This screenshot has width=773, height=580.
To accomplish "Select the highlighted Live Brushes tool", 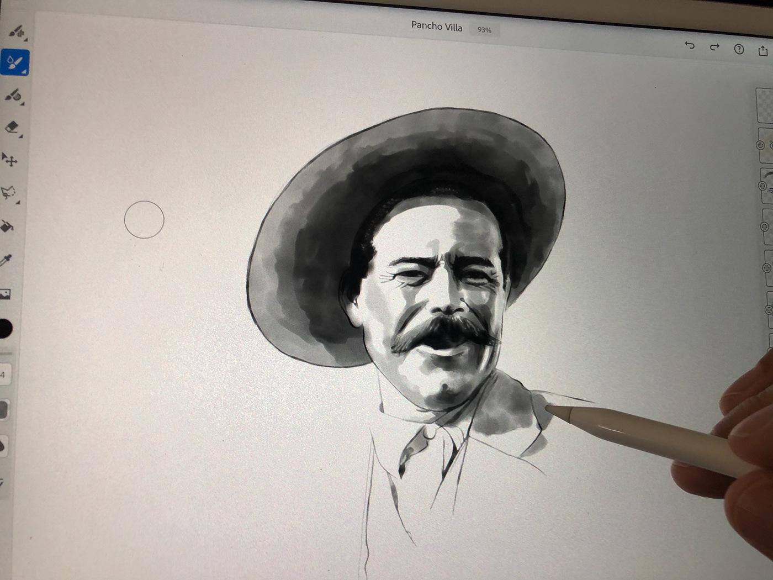I will tap(15, 62).
